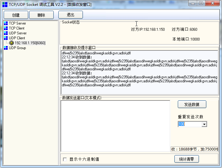Click the 对方端口:6060 status text

coord(185,29)
